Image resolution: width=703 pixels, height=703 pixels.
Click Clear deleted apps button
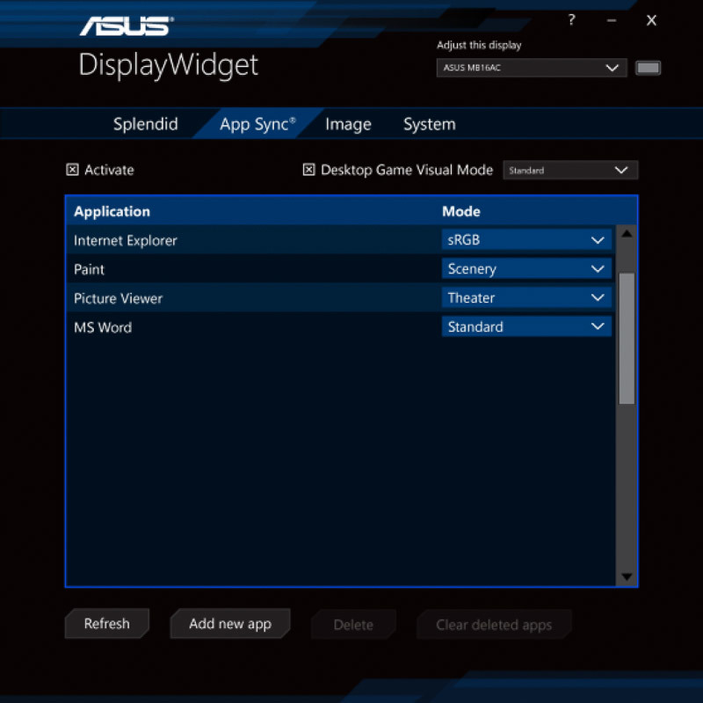[494, 625]
